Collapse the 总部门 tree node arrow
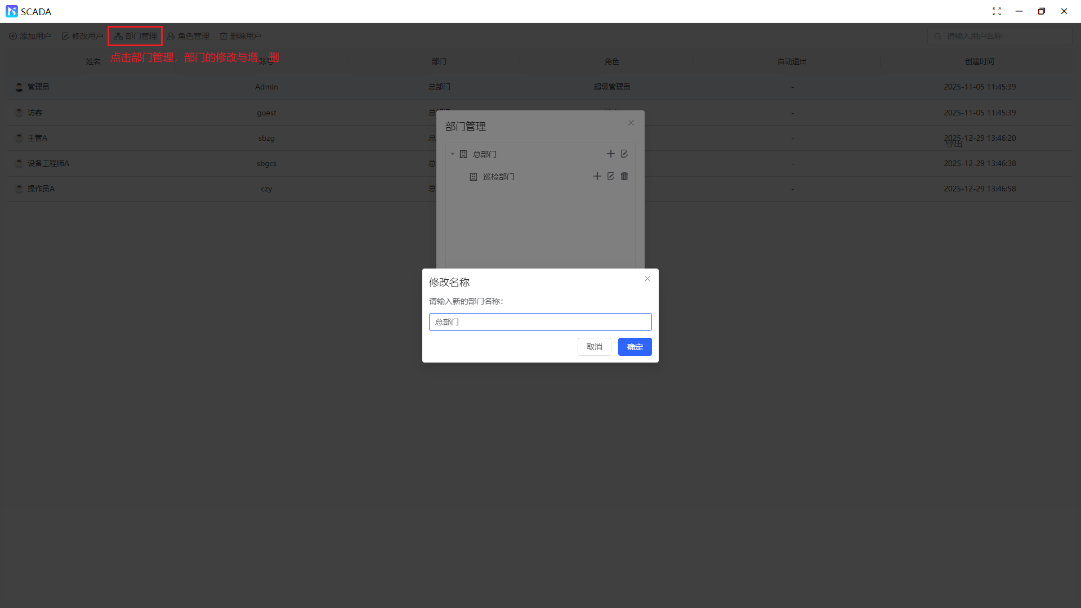 (x=453, y=154)
